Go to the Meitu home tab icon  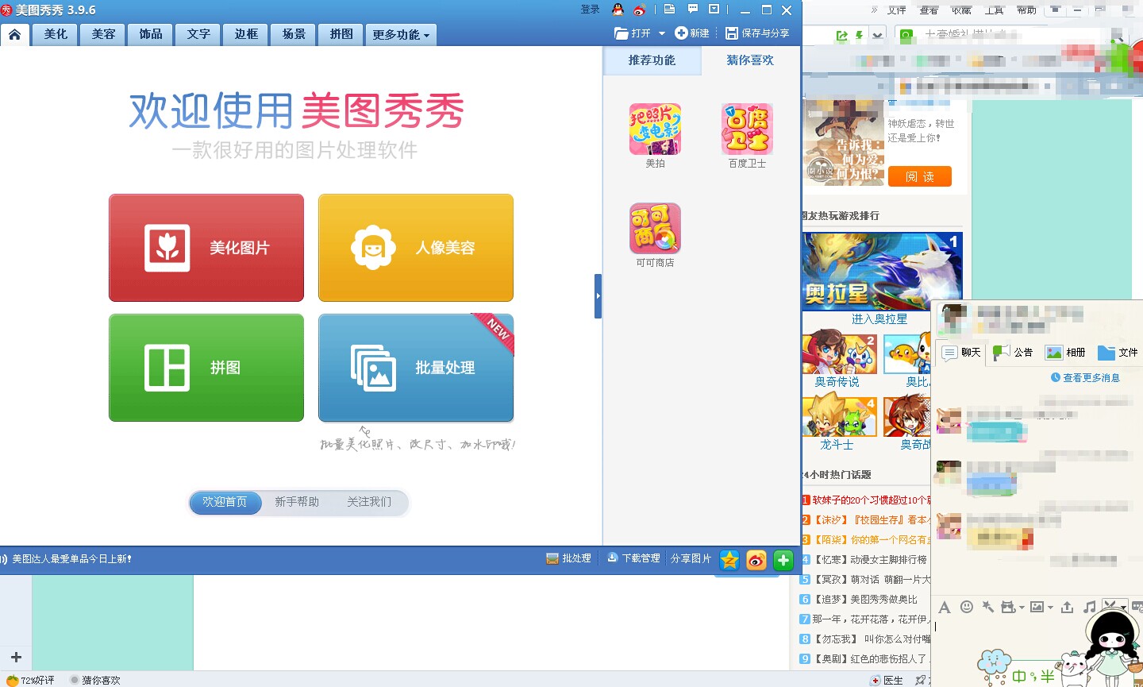(x=15, y=34)
